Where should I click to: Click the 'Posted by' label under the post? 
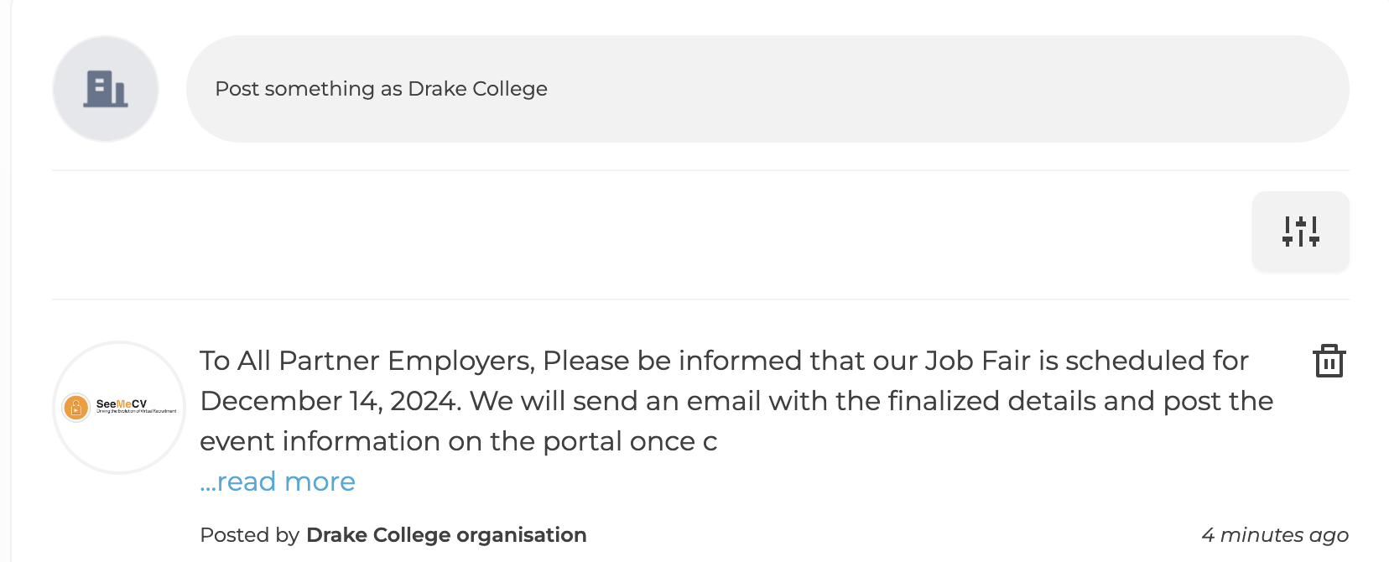[249, 535]
